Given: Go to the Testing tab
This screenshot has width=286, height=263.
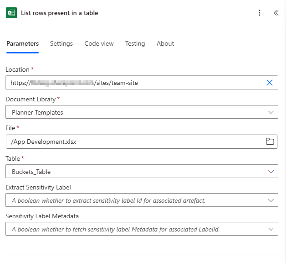Looking at the screenshot, I should point(135,44).
